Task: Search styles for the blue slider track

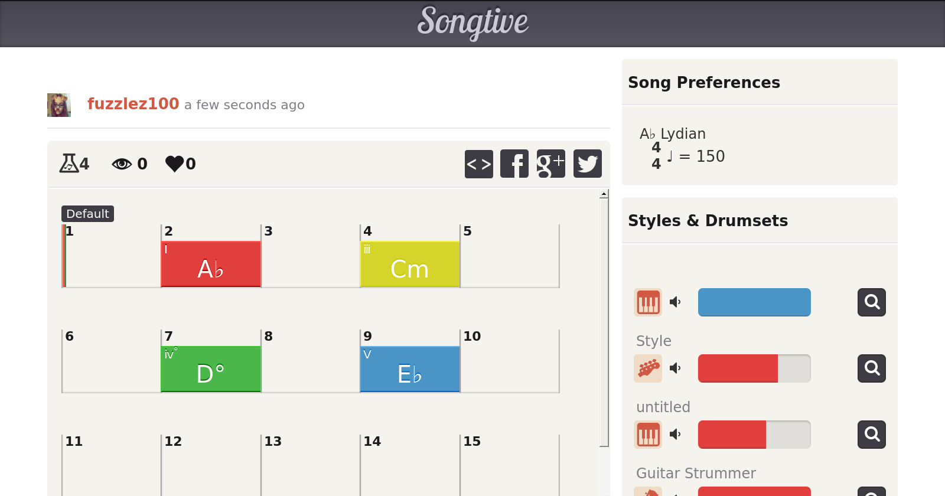Action: 871,302
